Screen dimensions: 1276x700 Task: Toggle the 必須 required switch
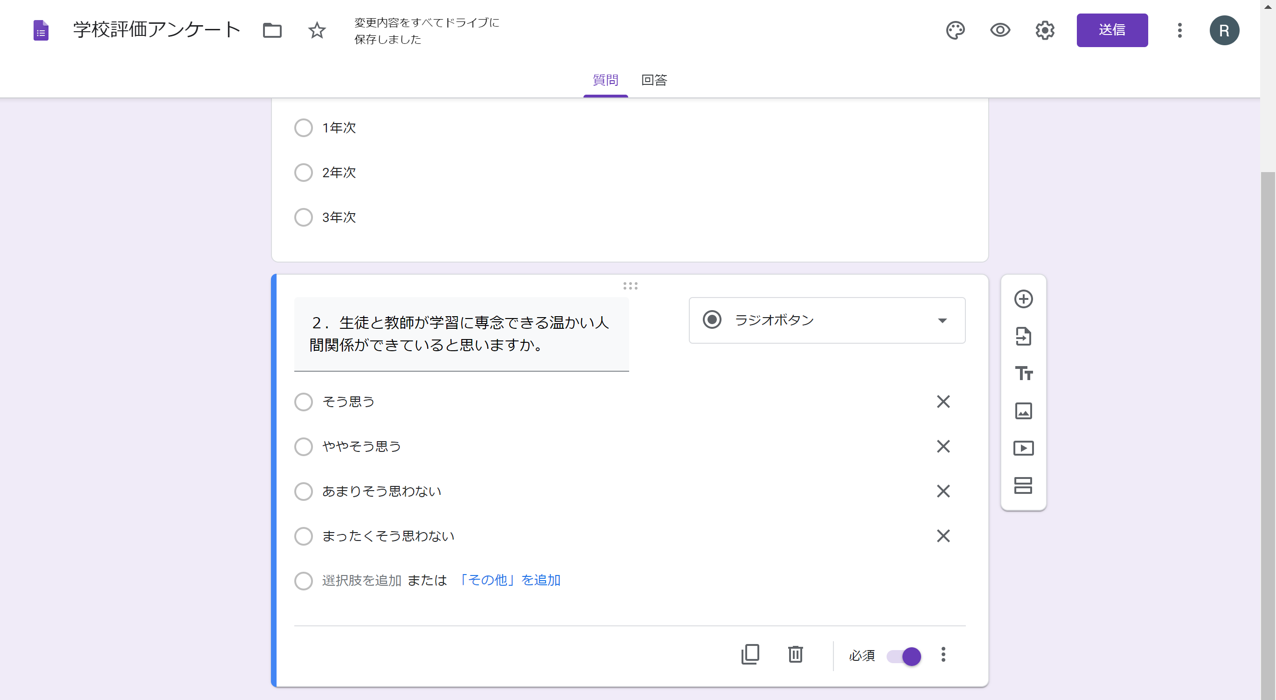click(x=903, y=657)
